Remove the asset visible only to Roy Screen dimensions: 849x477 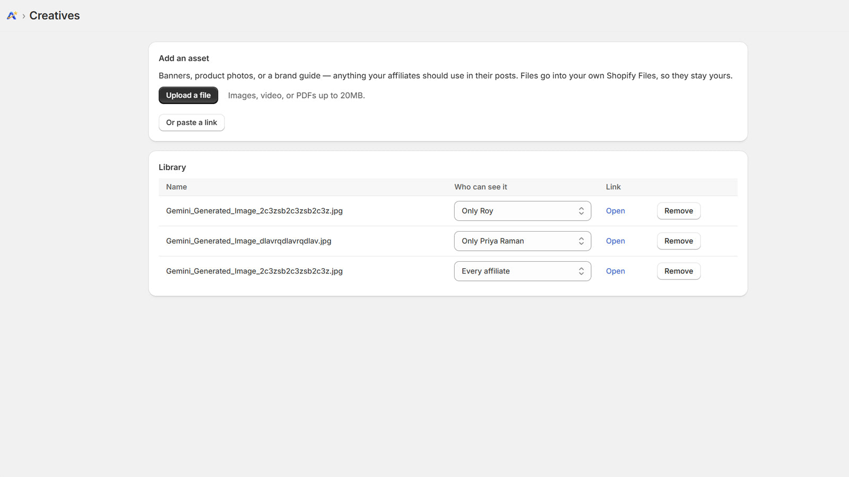click(679, 211)
